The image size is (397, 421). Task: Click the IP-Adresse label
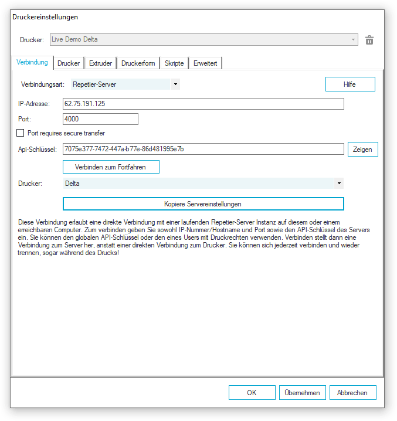click(x=34, y=104)
